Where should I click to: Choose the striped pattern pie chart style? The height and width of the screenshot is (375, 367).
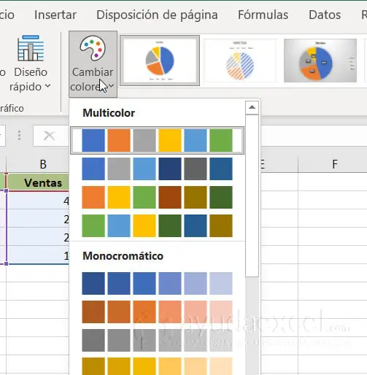tap(240, 61)
